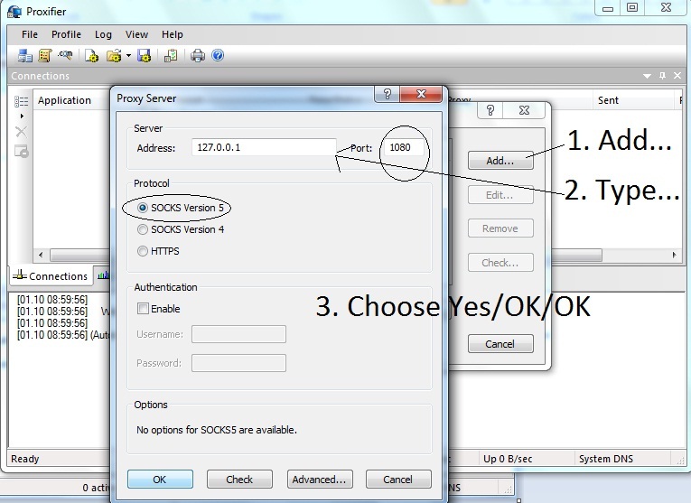This screenshot has width=691, height=503.
Task: Select SOCKS Version 4 radio button
Action: pyautogui.click(x=143, y=229)
